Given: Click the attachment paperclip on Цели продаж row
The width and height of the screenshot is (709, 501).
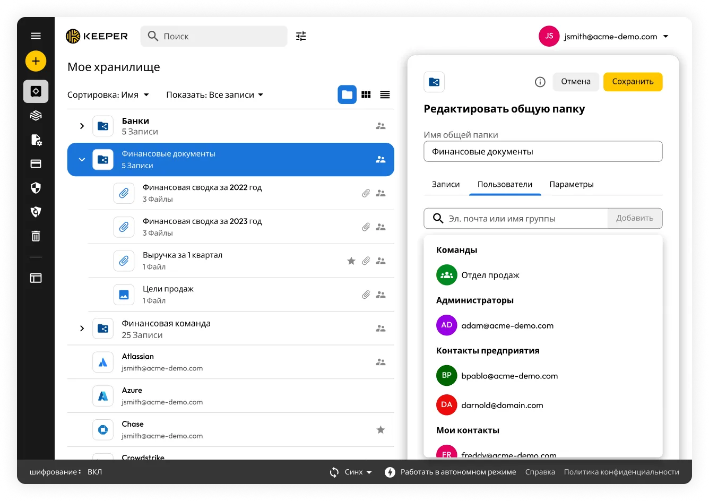Looking at the screenshot, I should (x=366, y=295).
